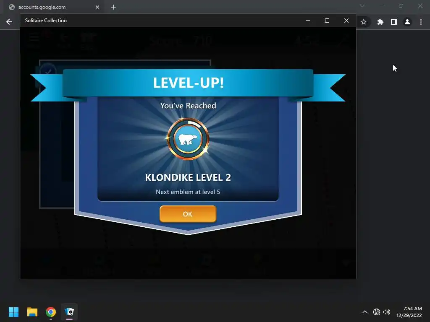Image resolution: width=430 pixels, height=322 pixels.
Task: Open Chrome extensions puzzle icon
Action: click(x=380, y=22)
